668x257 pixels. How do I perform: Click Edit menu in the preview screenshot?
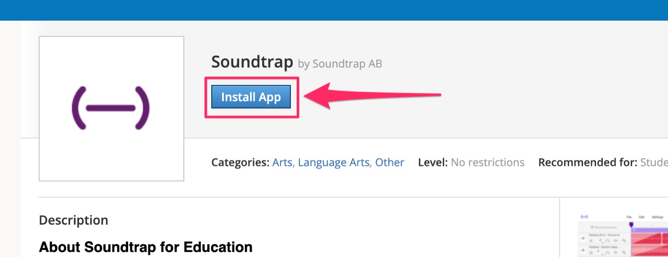tap(642, 217)
